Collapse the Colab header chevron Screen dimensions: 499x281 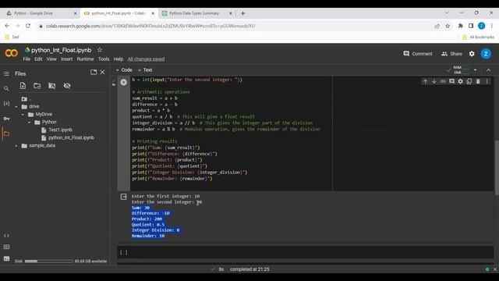489,70
